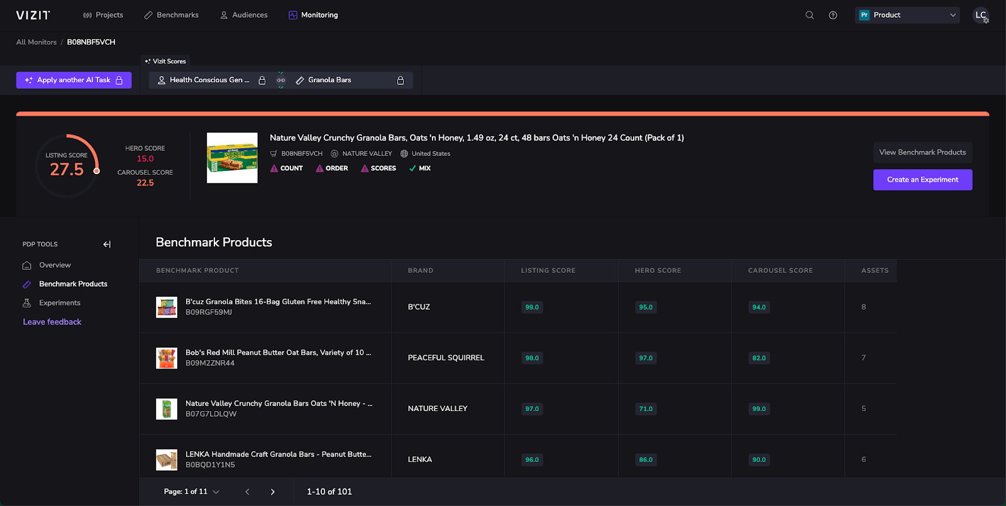Click Bob's Red Mill product thumbnail
Image resolution: width=1006 pixels, height=506 pixels.
click(x=167, y=358)
